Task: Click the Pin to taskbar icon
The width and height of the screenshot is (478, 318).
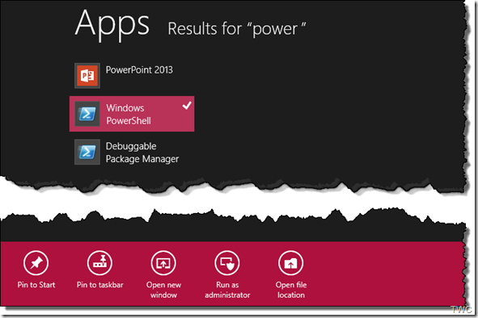Action: (99, 262)
